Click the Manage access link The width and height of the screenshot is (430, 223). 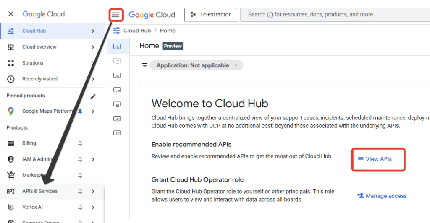[x=382, y=196]
